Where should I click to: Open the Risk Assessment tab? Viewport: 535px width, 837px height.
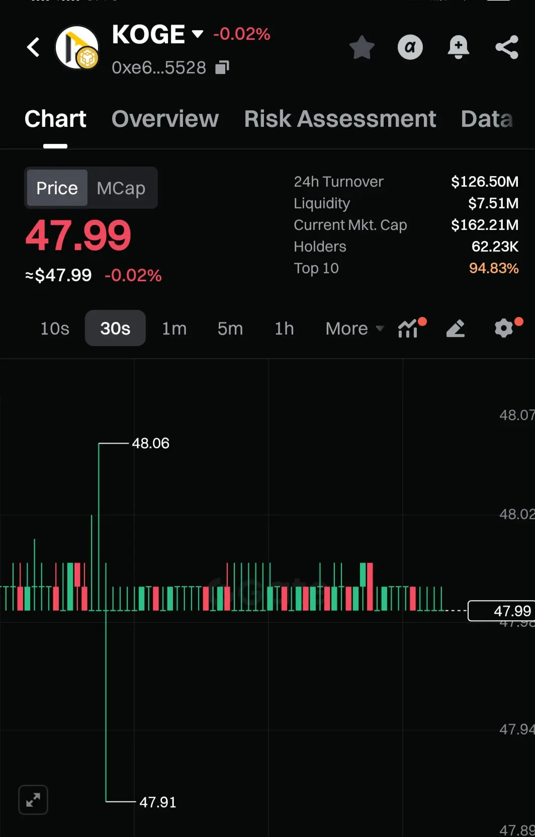coord(340,119)
